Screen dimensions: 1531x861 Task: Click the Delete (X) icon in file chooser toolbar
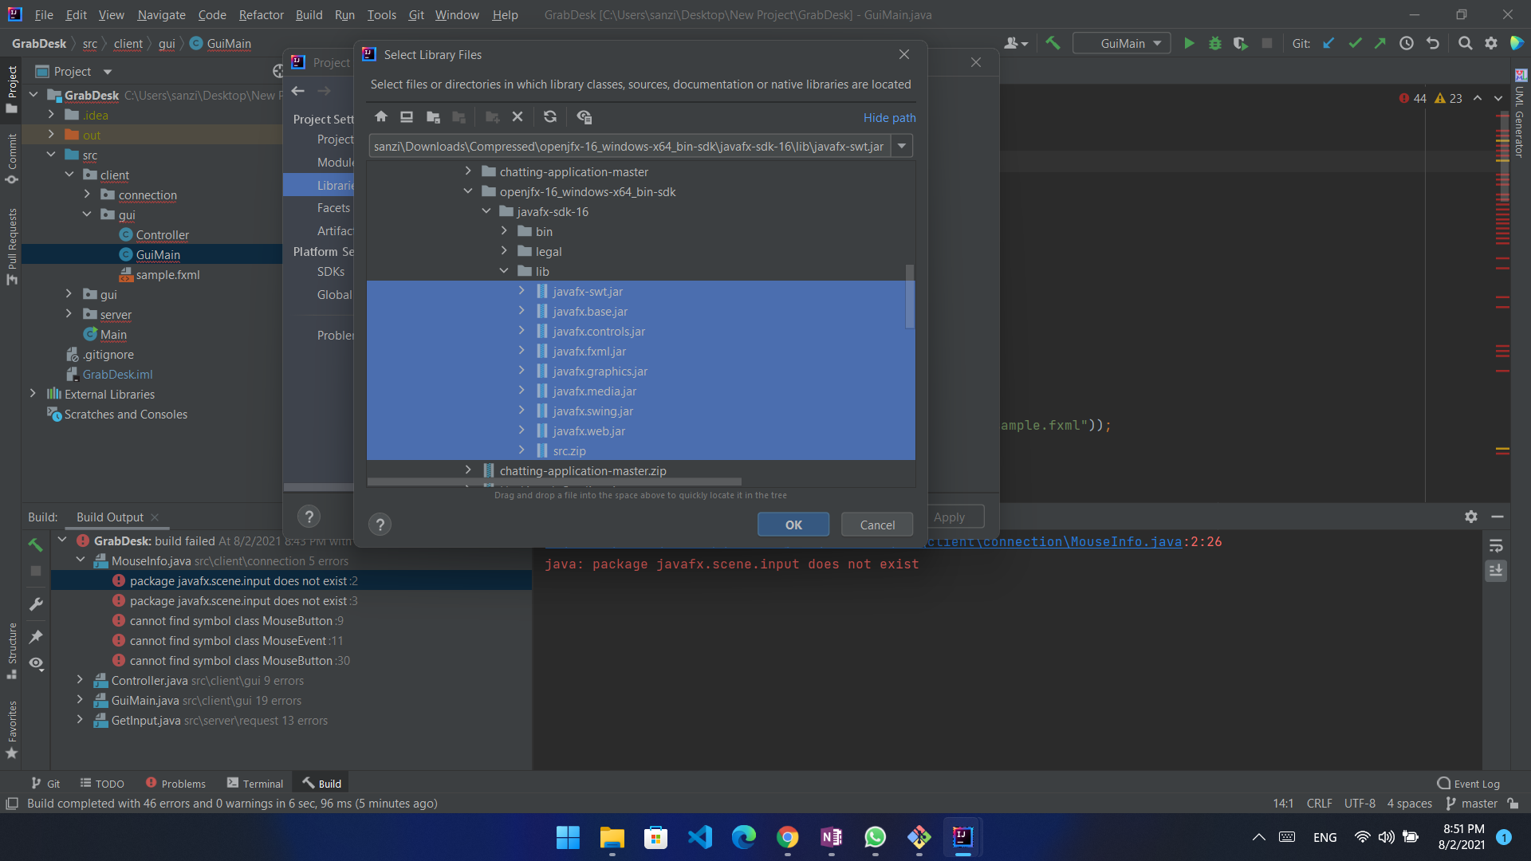[x=518, y=117]
